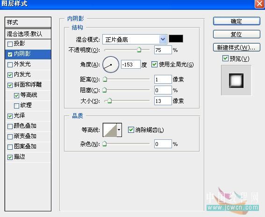265x217 pixels.
Task: Click the 复位 reset button
Action: [236, 34]
